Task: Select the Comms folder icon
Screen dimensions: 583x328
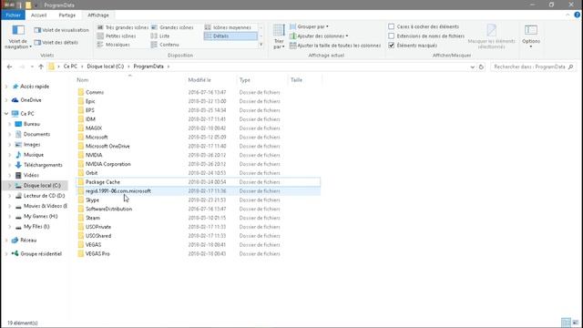Action: tap(81, 92)
